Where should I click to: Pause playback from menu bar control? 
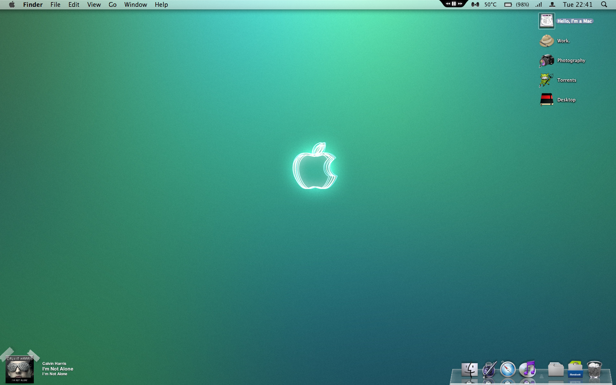pos(454,3)
